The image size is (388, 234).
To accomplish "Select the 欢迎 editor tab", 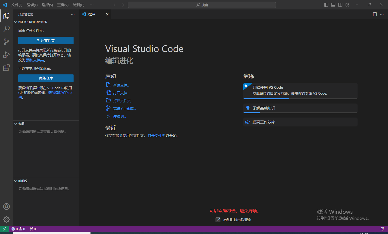I will click(95, 14).
